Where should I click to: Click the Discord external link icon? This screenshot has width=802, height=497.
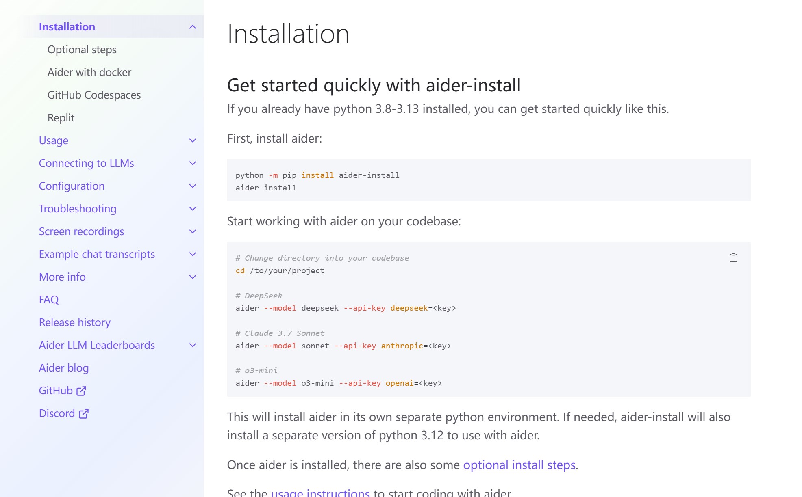click(84, 413)
